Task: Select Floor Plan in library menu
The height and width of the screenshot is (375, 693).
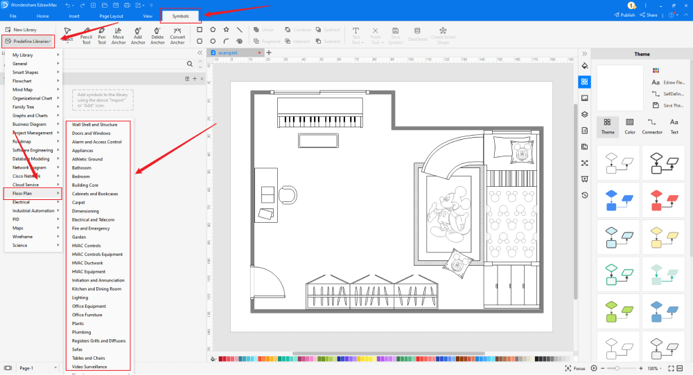Action: tap(33, 193)
